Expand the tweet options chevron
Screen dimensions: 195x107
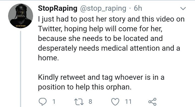pyautogui.click(x=183, y=9)
